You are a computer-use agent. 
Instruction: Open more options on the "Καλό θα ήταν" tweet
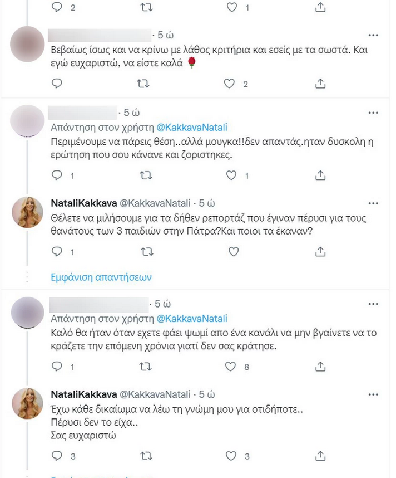(x=373, y=304)
